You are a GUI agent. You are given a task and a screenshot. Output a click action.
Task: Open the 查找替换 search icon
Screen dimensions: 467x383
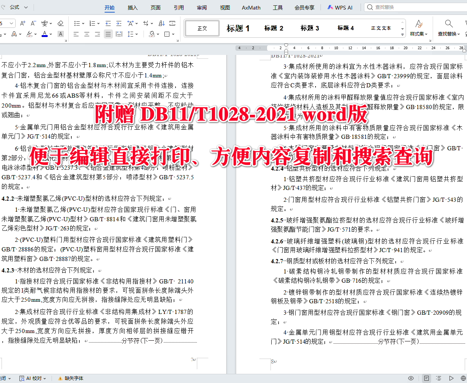448,23
